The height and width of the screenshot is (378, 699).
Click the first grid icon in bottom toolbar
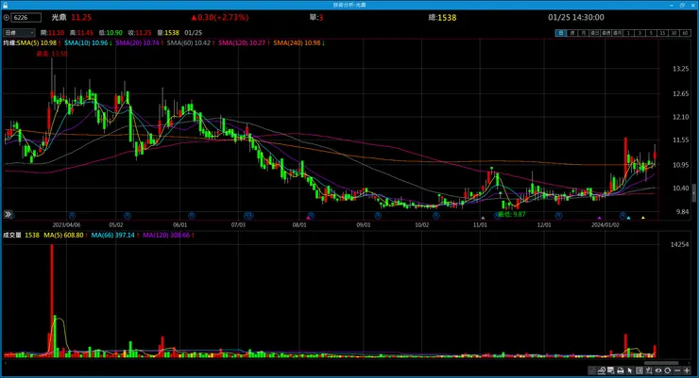pyautogui.click(x=592, y=370)
